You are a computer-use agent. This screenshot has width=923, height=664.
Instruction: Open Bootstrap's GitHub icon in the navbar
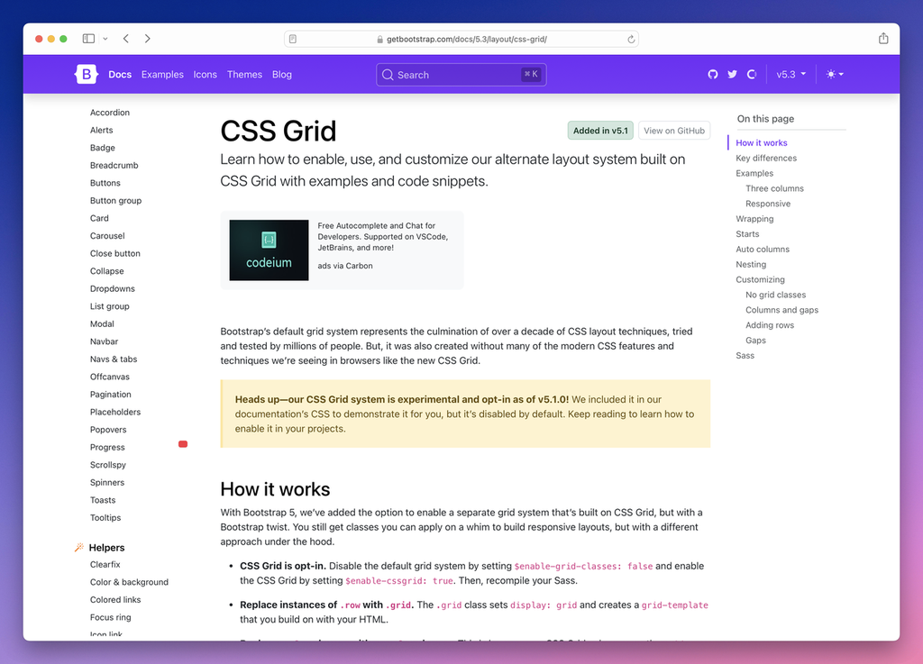coord(713,74)
